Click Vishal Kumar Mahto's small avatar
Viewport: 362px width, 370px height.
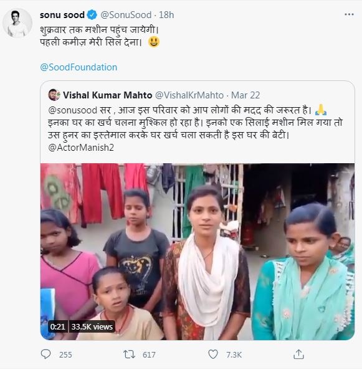click(x=54, y=95)
